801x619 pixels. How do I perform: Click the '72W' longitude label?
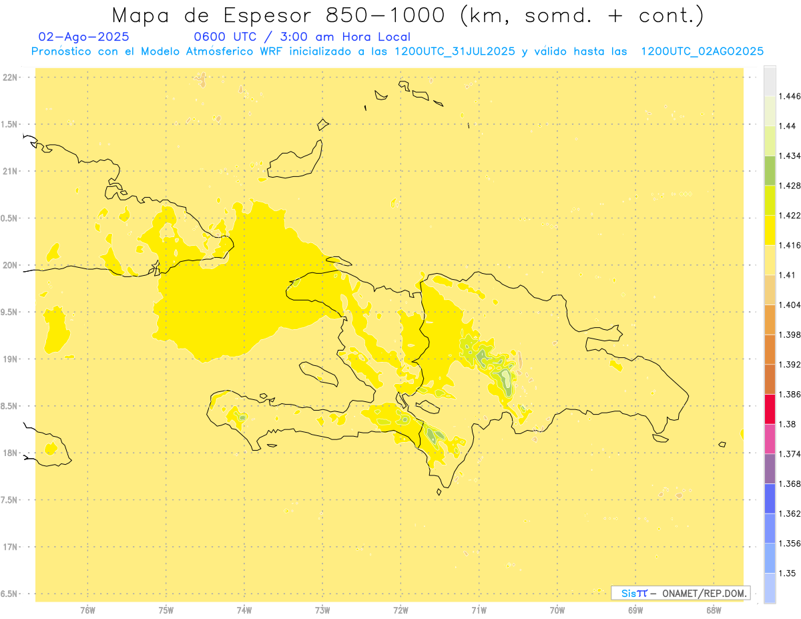pyautogui.click(x=400, y=610)
